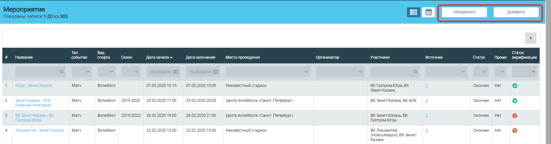Open ВК Зенит-Казань - ВК Газпром-Югра link
The image size is (551, 144).
point(34,118)
